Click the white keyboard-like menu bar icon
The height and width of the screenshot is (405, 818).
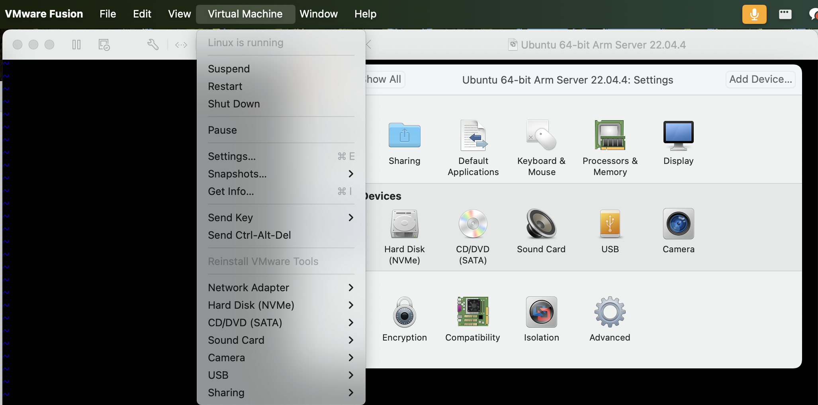coord(785,14)
